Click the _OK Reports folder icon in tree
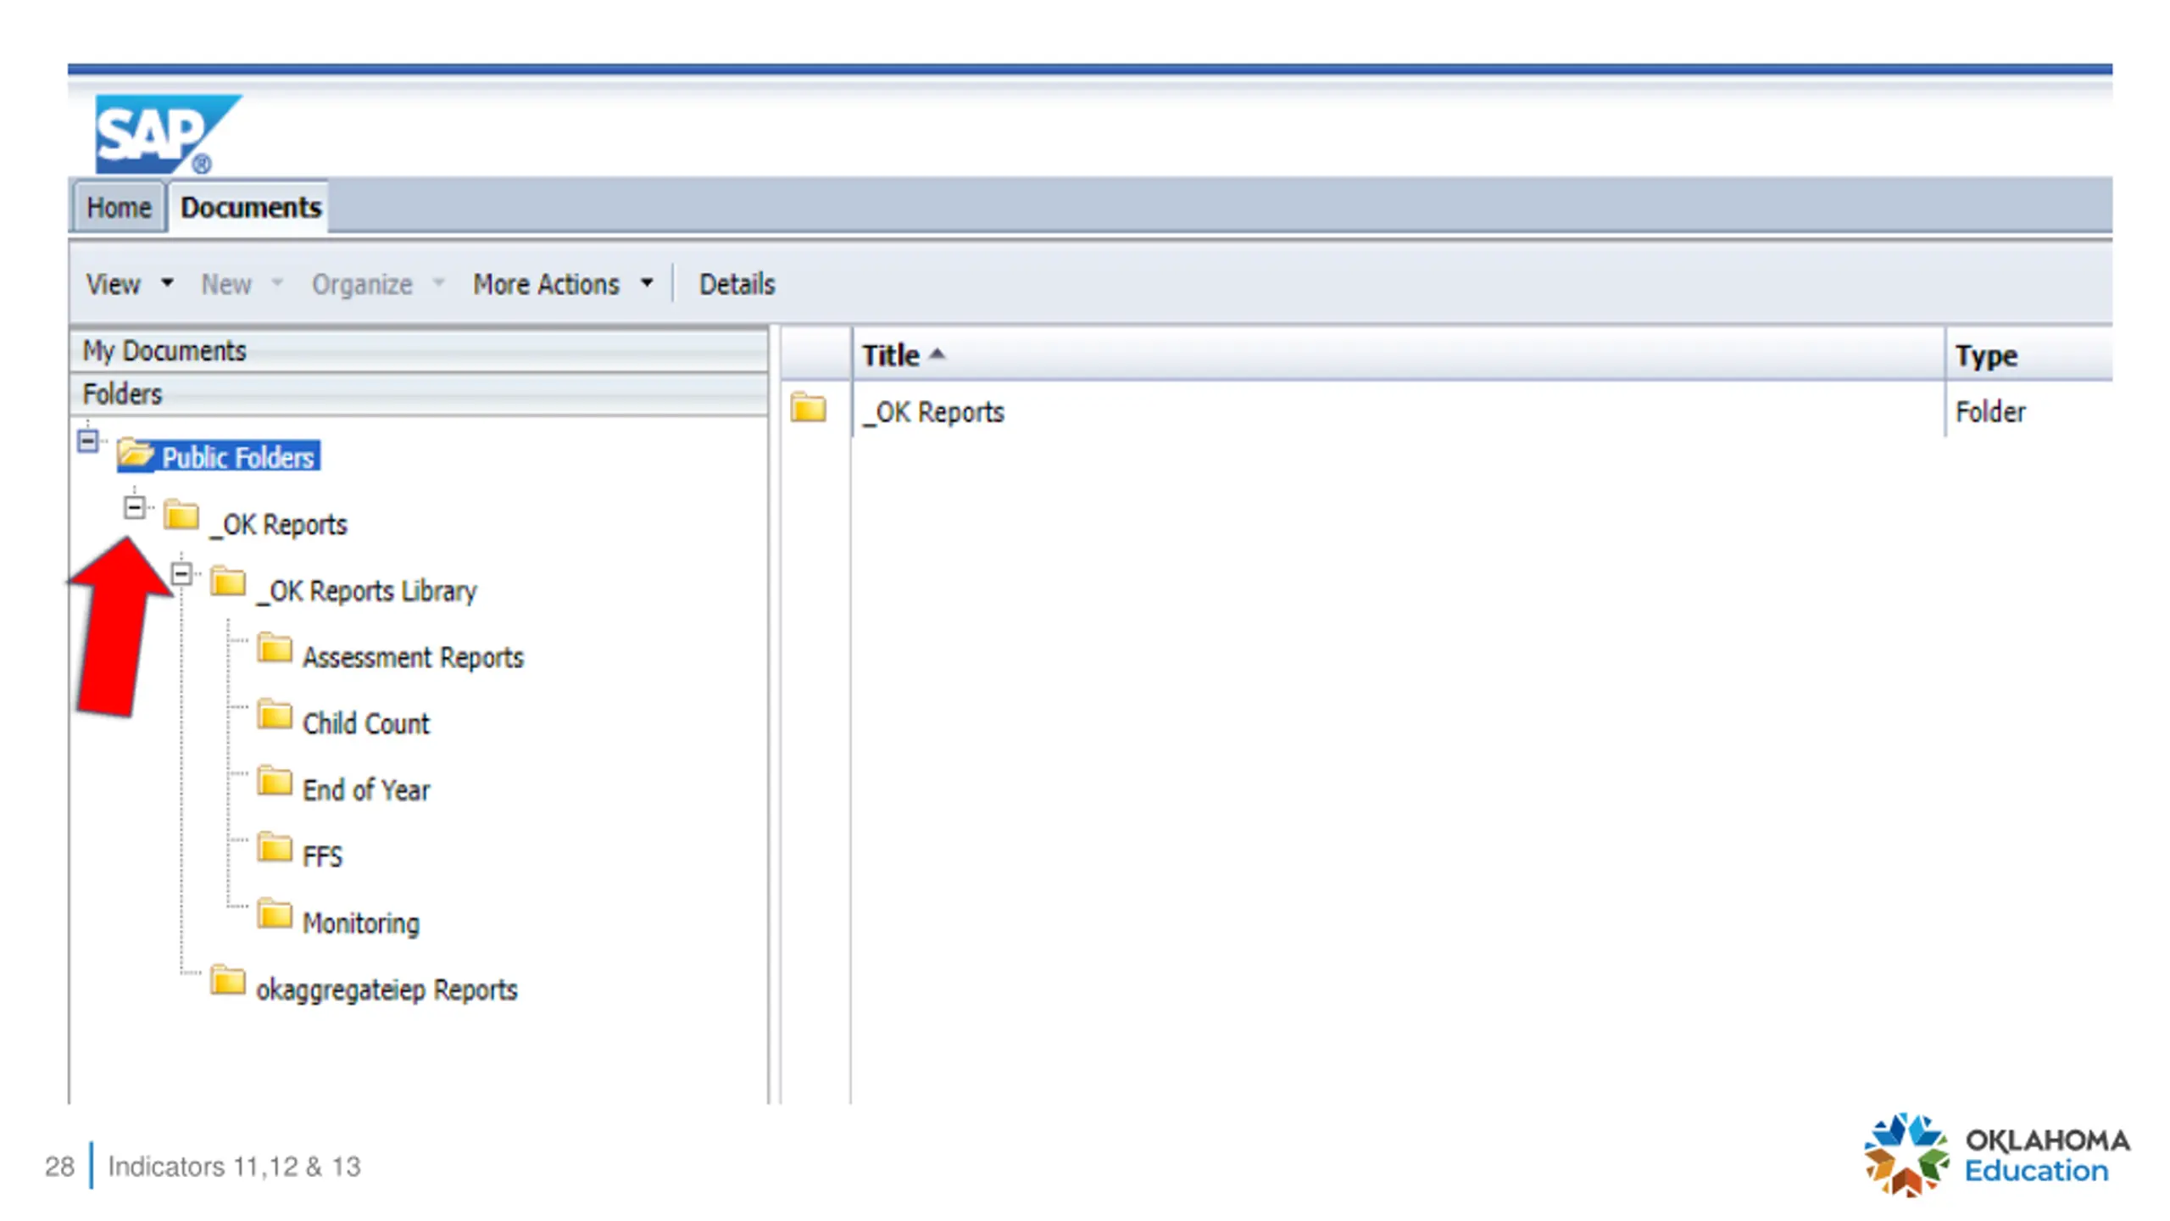 pos(181,514)
